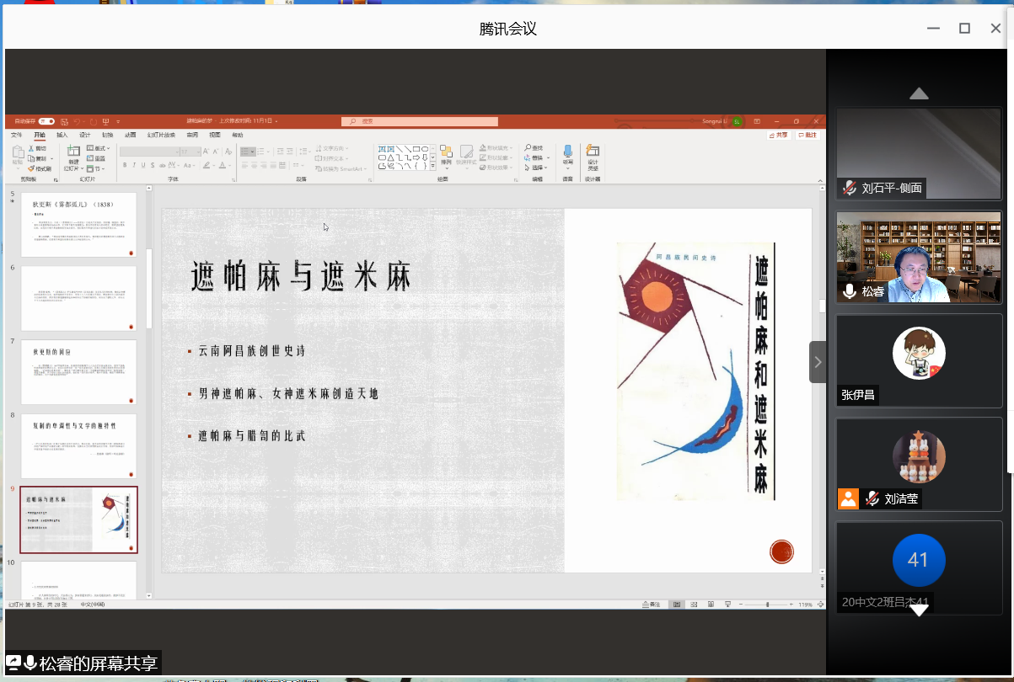Click the 格式刷 (Format Painter) icon

pos(39,168)
